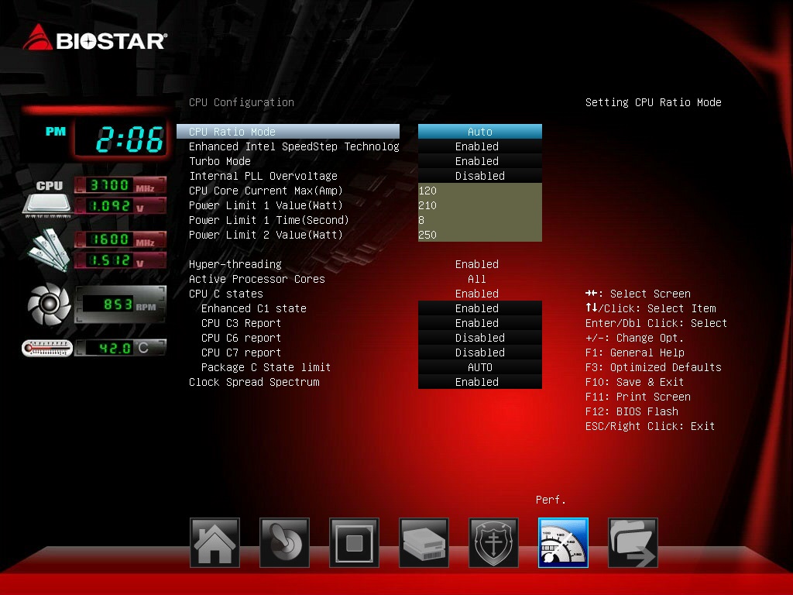Screen dimensions: 793x595
Task: Click the CPU Configuration heading
Action: [x=242, y=102]
